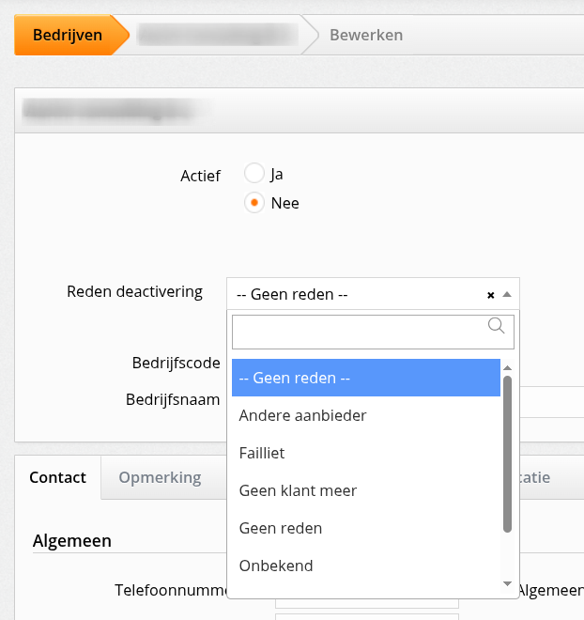Focus the dropdown search text field
The width and height of the screenshot is (584, 620).
(359, 332)
